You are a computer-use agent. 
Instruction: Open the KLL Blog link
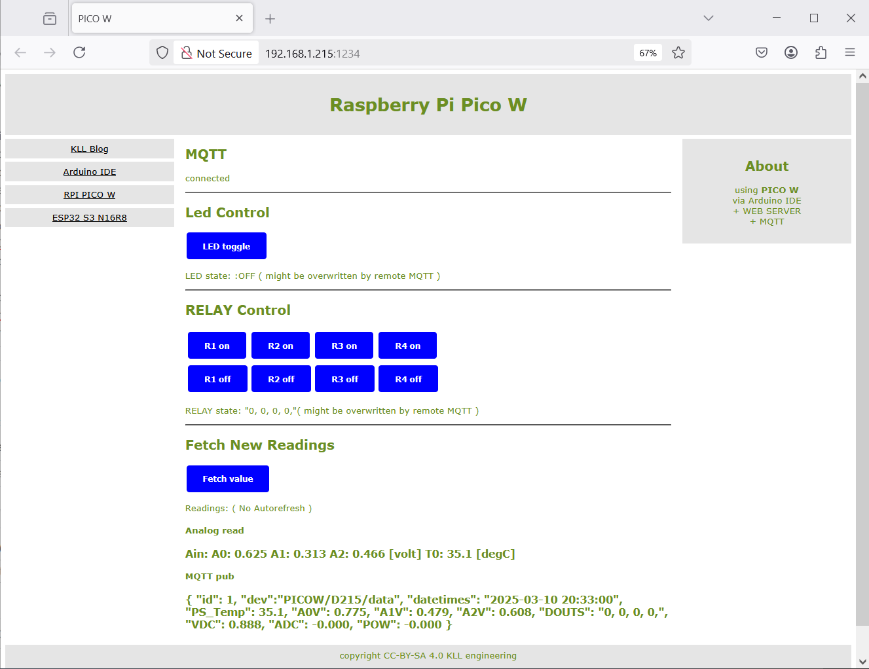(90, 149)
